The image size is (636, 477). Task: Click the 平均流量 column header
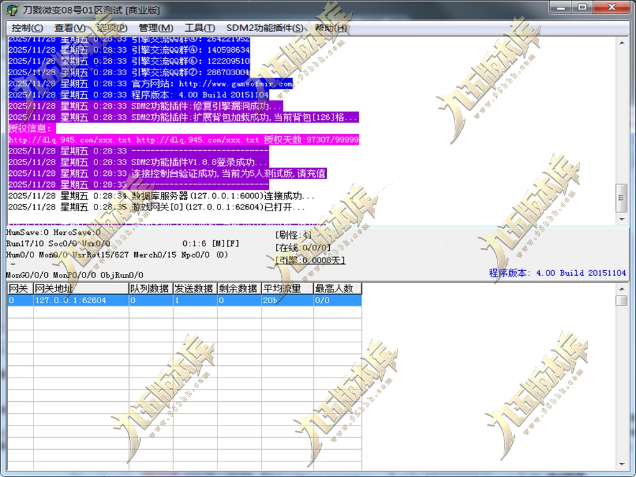(287, 288)
